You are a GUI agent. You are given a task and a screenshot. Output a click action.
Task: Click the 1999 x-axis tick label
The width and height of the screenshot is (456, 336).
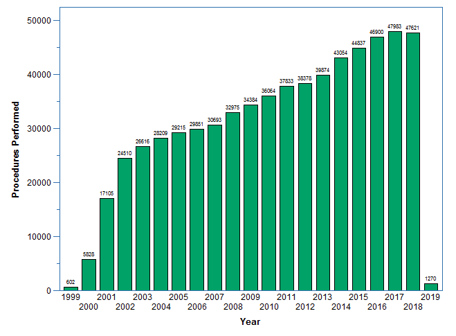click(x=71, y=297)
